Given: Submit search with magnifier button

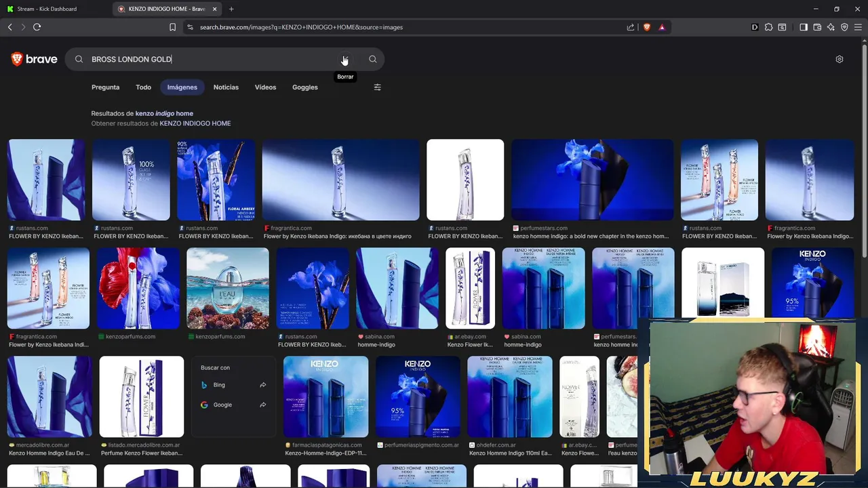Looking at the screenshot, I should pos(373,59).
